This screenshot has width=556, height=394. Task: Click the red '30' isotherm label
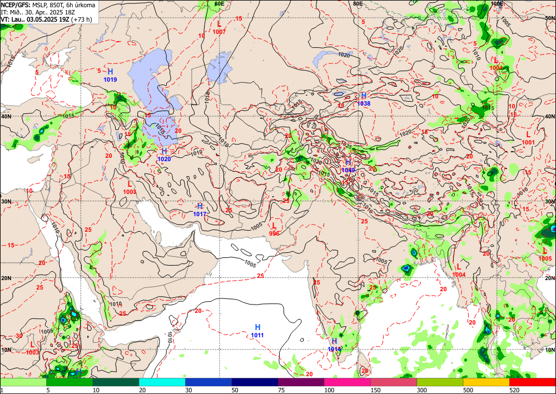pos(19,336)
